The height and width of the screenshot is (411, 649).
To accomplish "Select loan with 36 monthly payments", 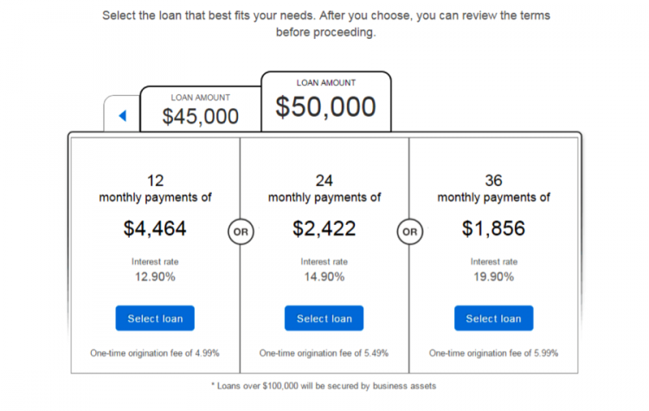I will [493, 318].
